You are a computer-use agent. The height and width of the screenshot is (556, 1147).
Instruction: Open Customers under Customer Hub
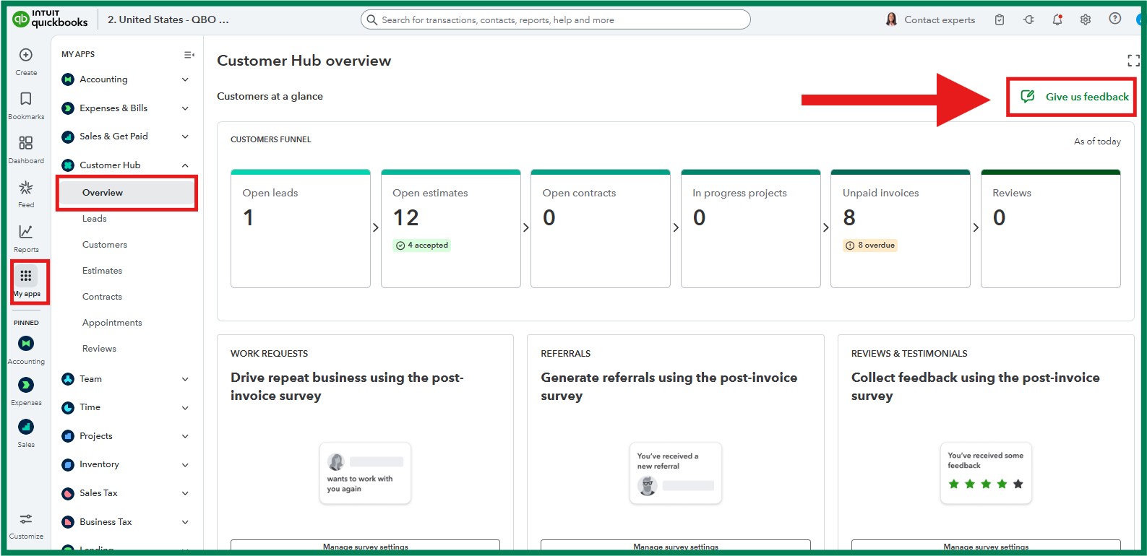point(105,245)
